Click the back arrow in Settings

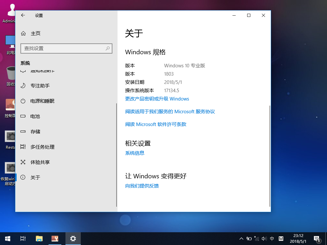[x=23, y=15]
